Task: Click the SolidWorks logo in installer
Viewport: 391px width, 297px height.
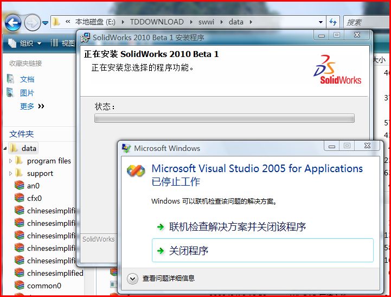Action: pyautogui.click(x=337, y=69)
